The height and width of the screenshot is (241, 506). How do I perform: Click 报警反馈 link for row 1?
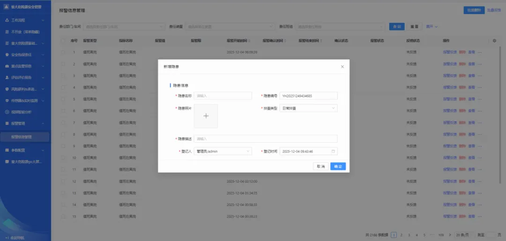coord(450,52)
